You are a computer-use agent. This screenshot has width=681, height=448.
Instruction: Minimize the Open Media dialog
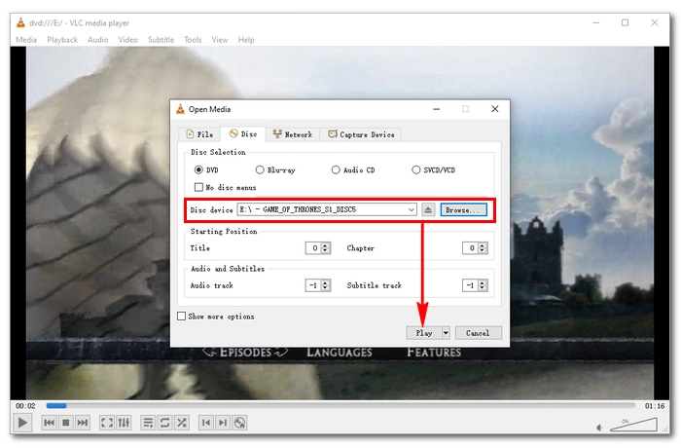click(437, 109)
